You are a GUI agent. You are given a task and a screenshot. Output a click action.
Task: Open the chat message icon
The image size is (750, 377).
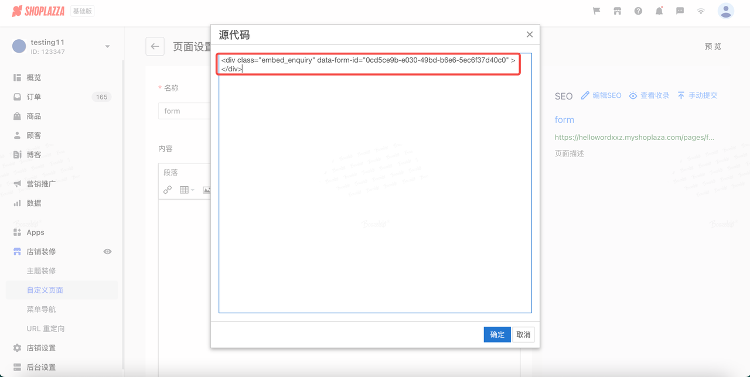pos(680,11)
